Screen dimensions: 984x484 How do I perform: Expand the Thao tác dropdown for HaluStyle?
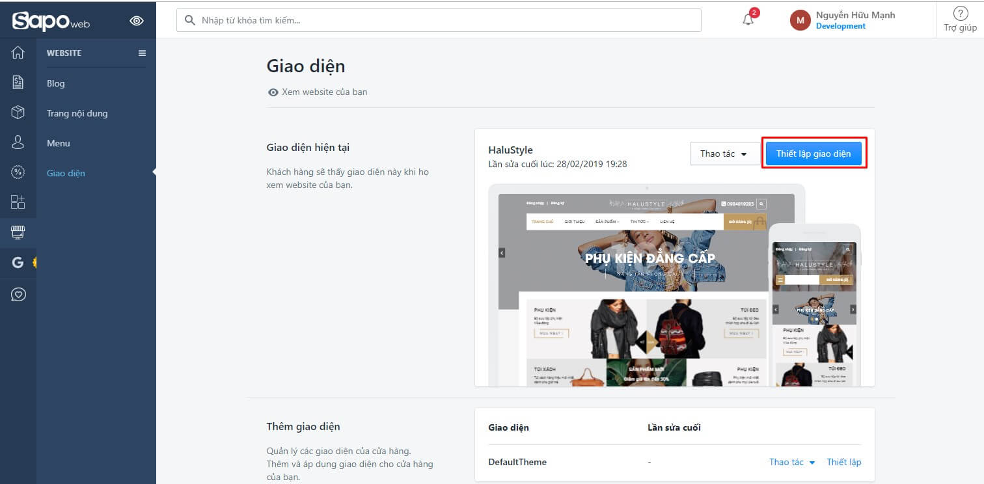pyautogui.click(x=724, y=154)
